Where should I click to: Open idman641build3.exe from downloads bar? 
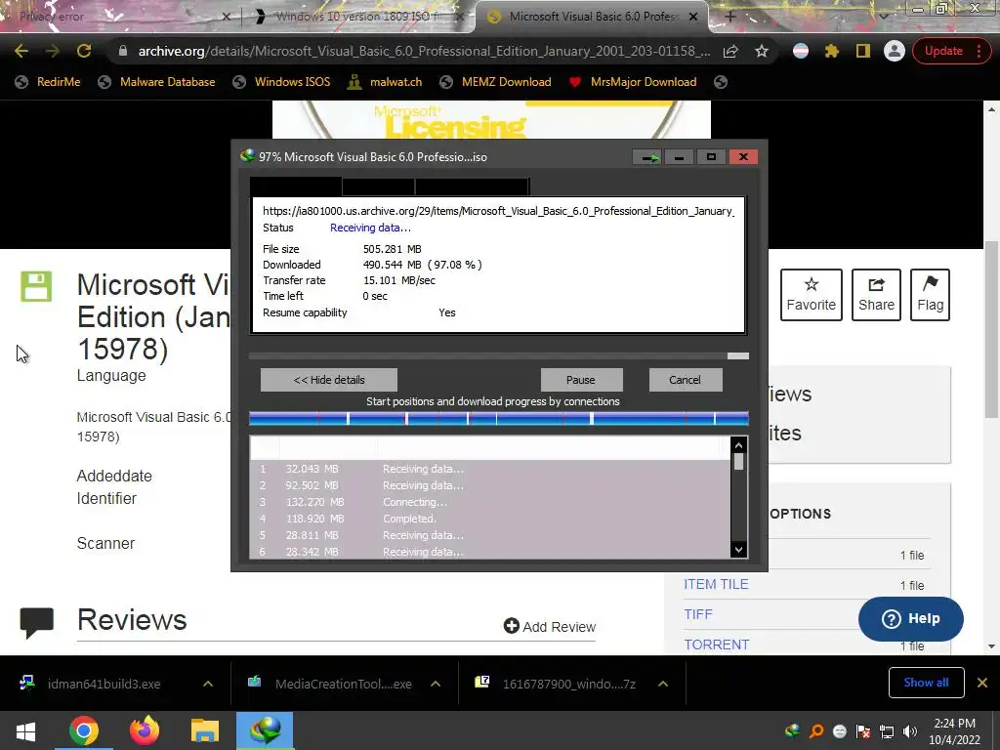coord(104,685)
